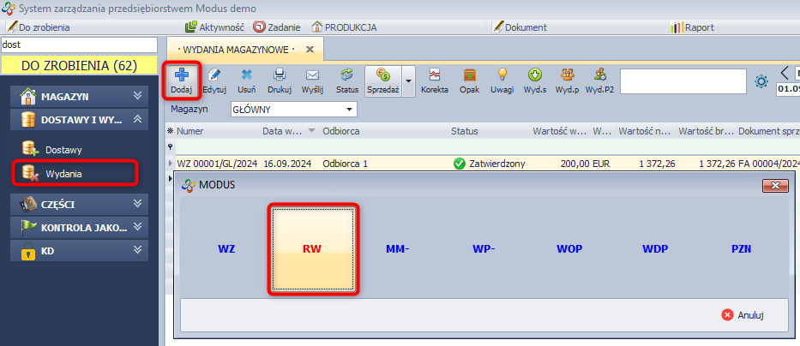
Task: Click the blue settings gear icon
Action: 761,81
